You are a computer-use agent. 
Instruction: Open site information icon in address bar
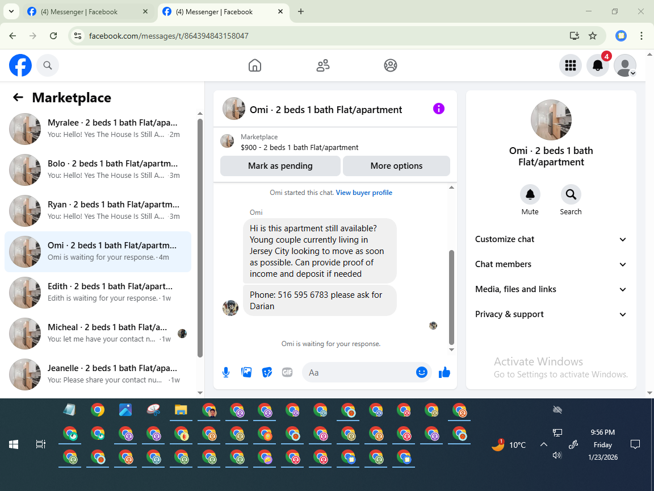click(78, 36)
